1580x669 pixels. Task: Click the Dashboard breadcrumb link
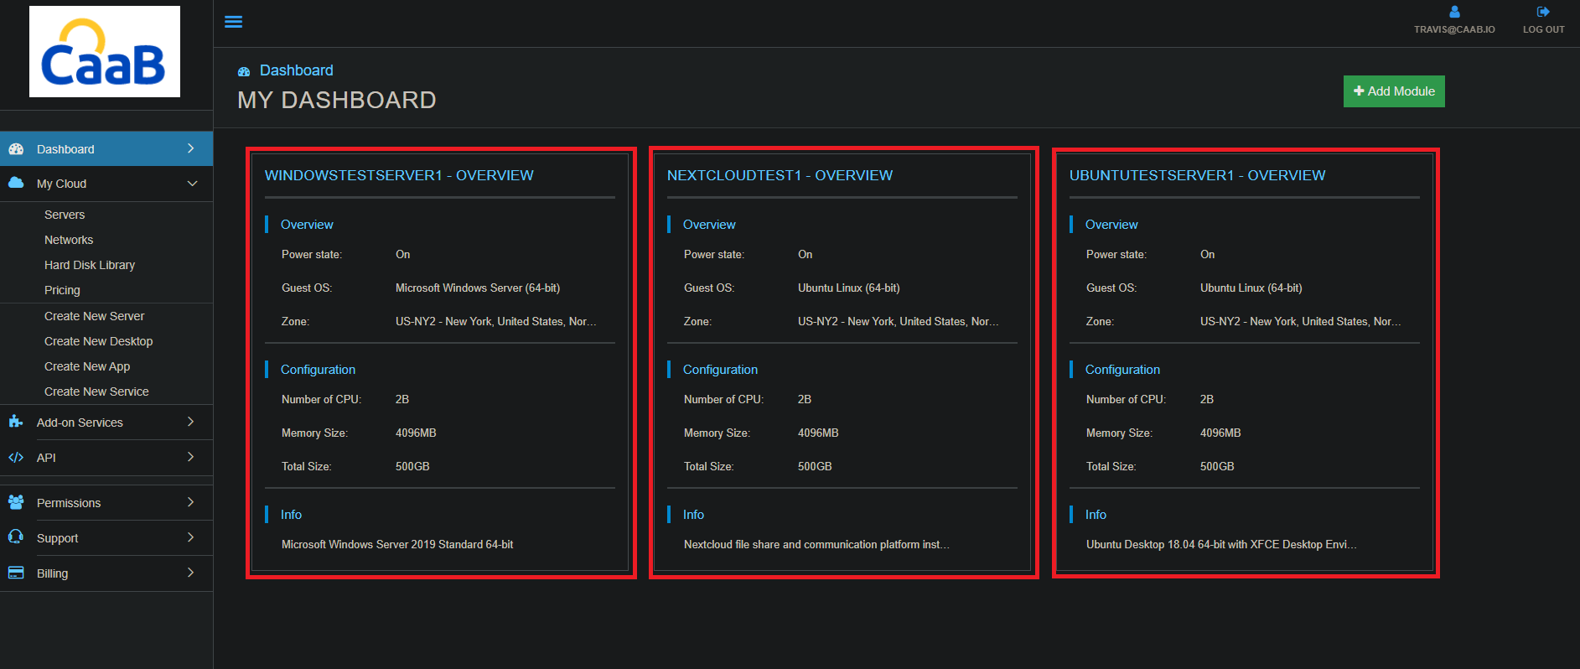(296, 70)
